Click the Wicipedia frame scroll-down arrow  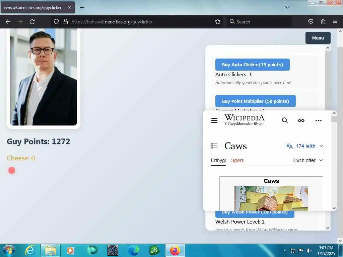pyautogui.click(x=334, y=208)
